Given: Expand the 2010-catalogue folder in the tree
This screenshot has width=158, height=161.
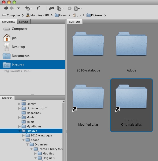Looking at the screenshot, I should pos(24,135).
